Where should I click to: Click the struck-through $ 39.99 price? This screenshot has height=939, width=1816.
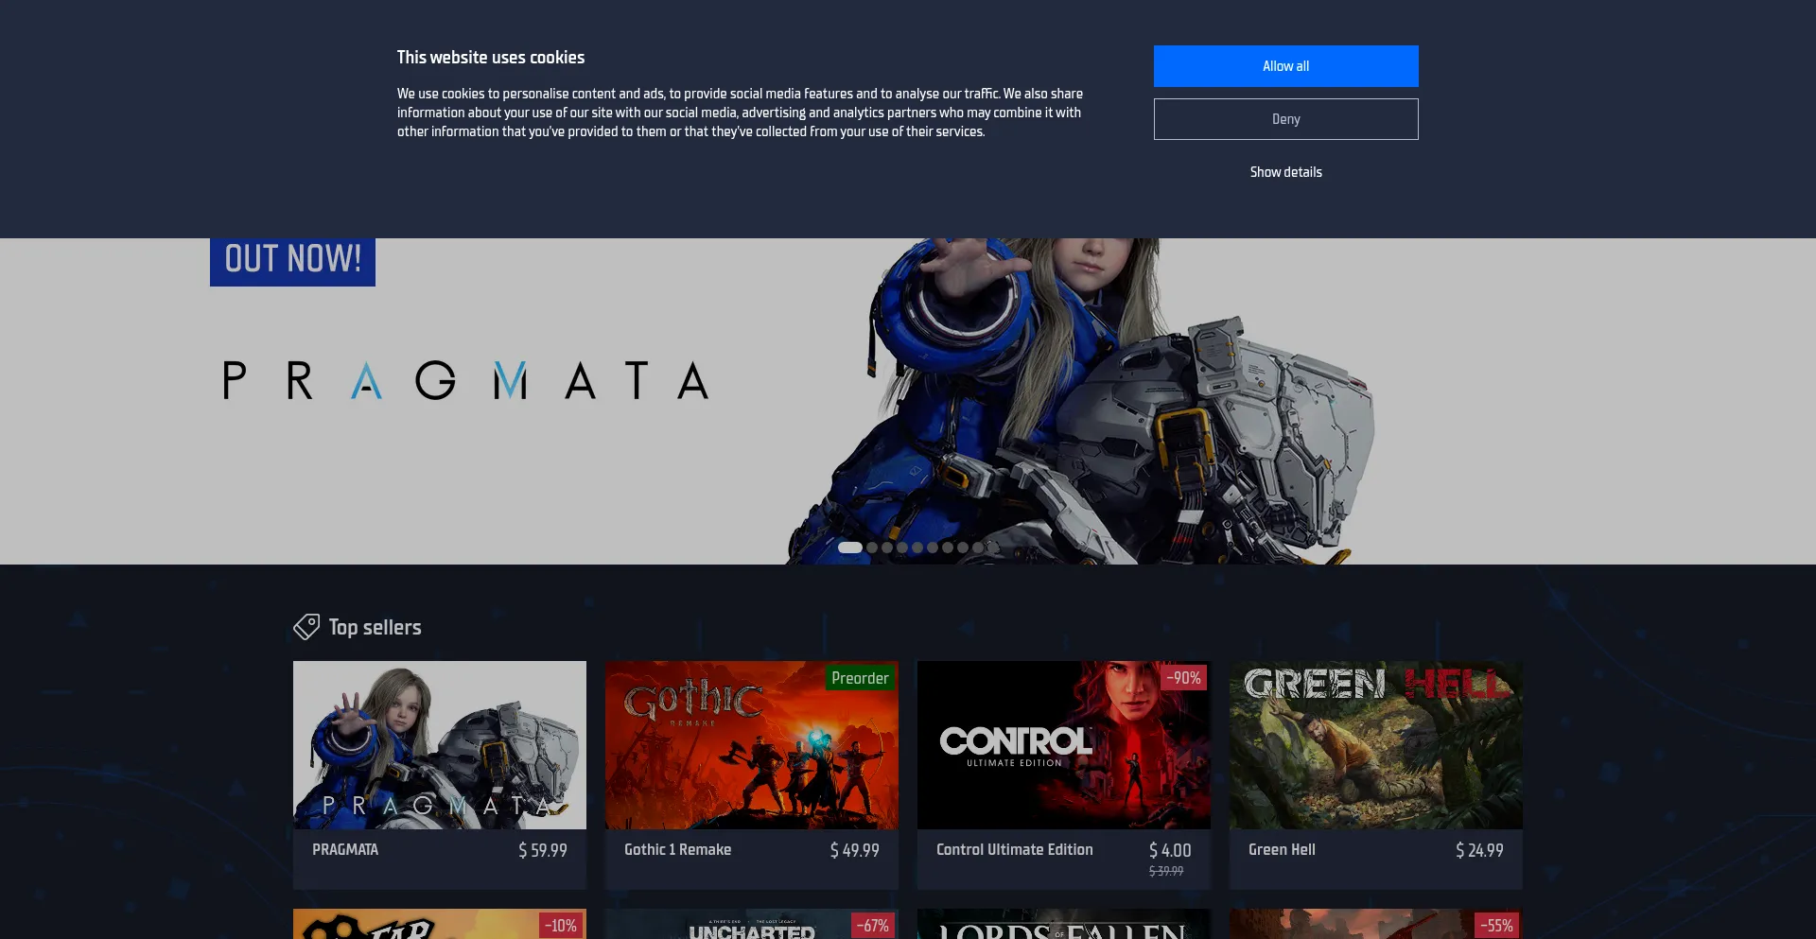click(1166, 871)
